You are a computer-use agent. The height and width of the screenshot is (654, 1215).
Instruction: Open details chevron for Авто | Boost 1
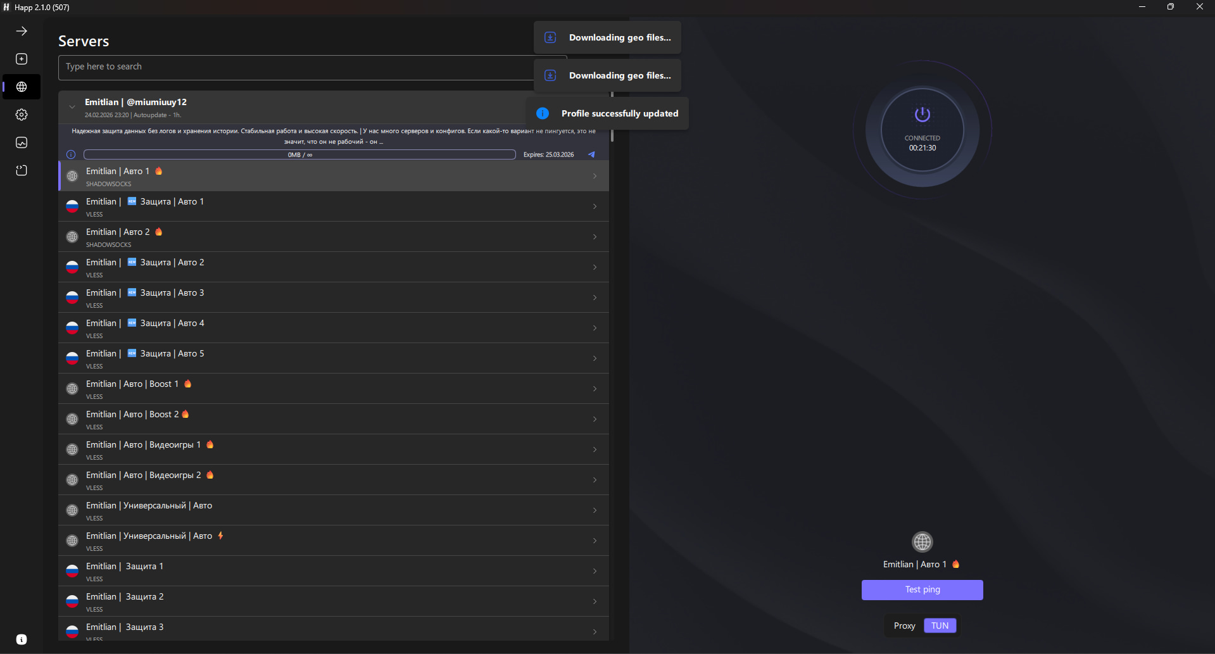595,389
